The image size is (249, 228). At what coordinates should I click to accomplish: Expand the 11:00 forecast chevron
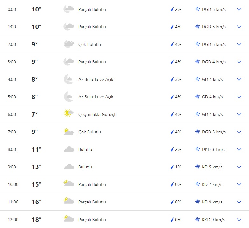click(239, 202)
